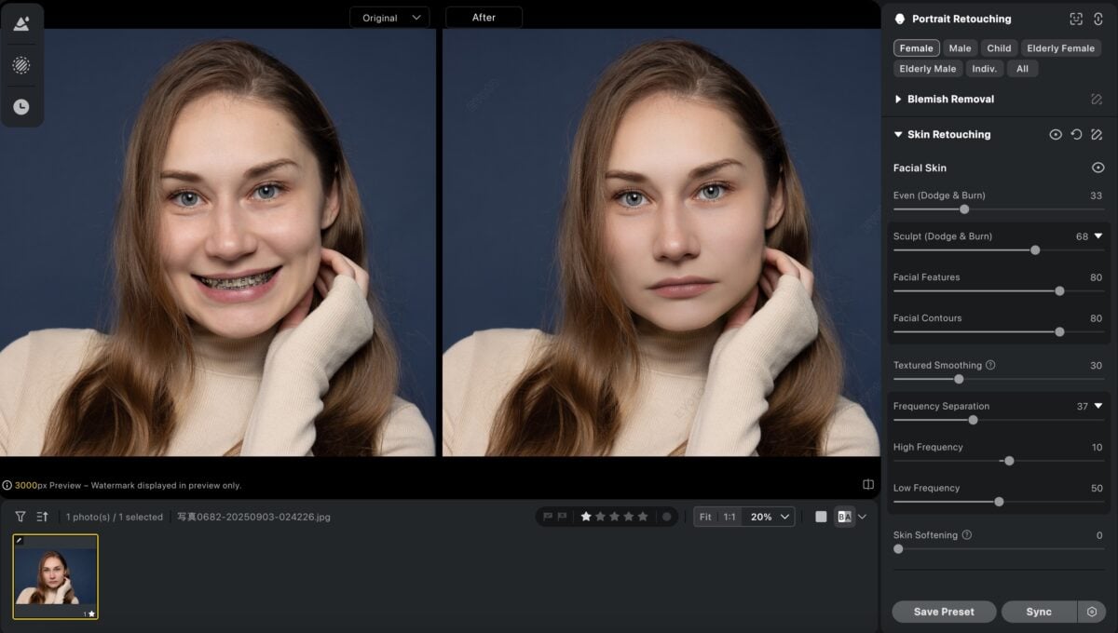Select the portrait adjustments icon at sidebar top

coord(22,24)
